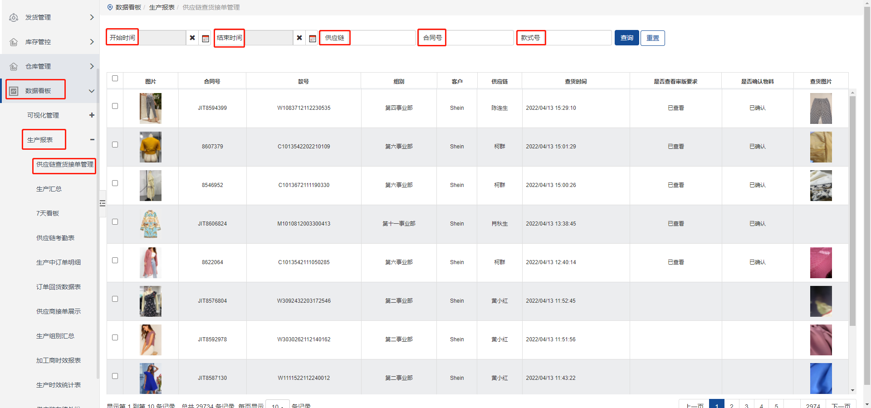Click the sidebar collapse handle icon
This screenshot has height=408, width=871.
(103, 203)
